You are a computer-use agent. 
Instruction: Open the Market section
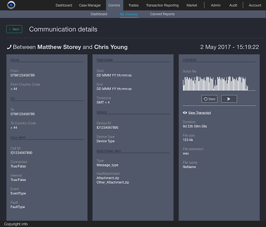pyautogui.click(x=192, y=5)
